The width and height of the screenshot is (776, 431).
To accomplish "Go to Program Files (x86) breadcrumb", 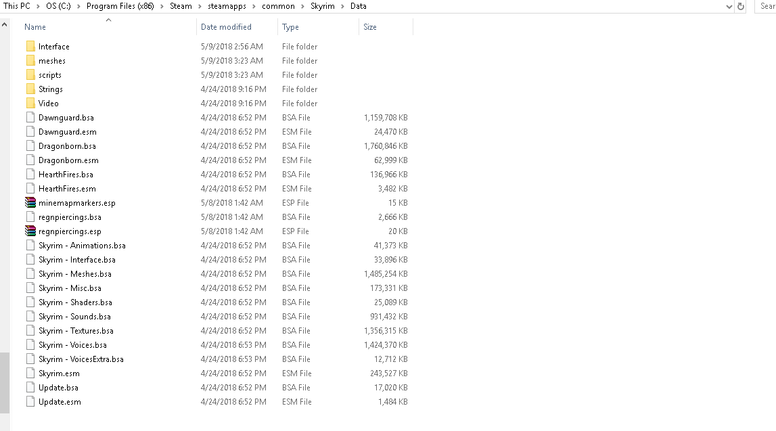I will coord(120,6).
